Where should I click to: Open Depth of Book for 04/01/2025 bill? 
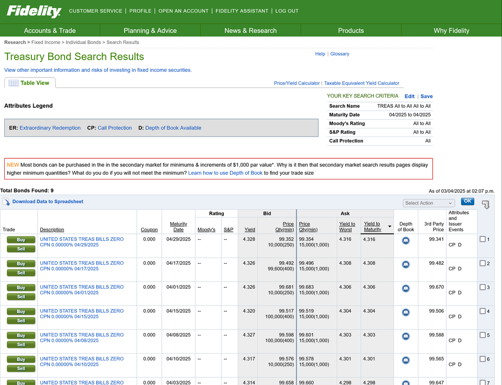pyautogui.click(x=406, y=288)
